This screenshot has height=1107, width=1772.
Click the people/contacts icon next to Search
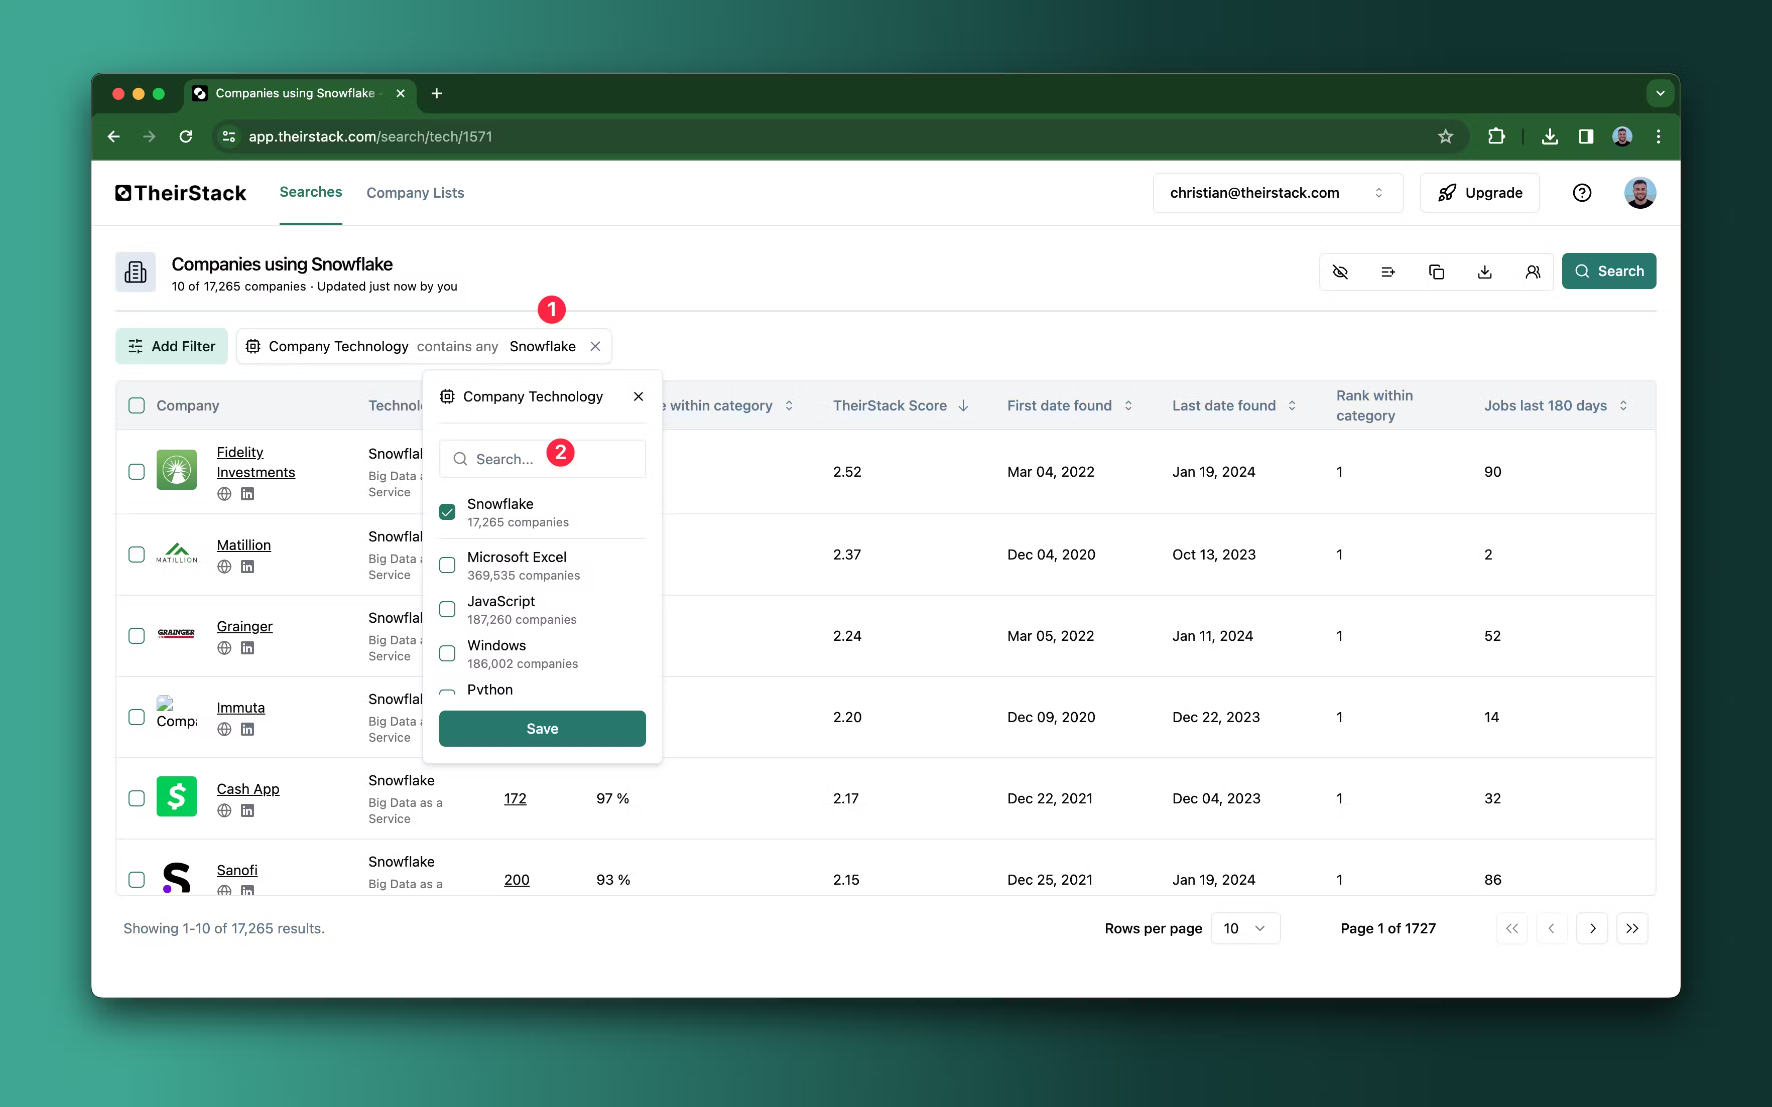(x=1533, y=271)
